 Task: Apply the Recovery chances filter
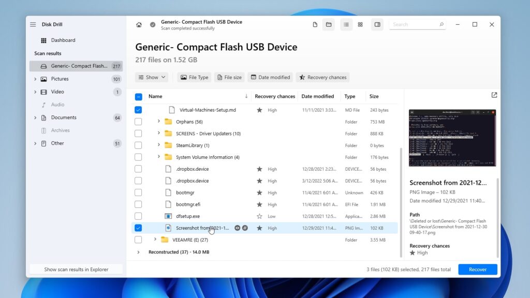(322, 77)
